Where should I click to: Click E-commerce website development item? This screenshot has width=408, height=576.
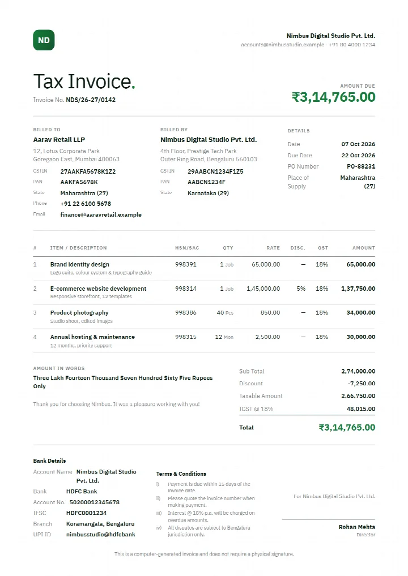[98, 289]
